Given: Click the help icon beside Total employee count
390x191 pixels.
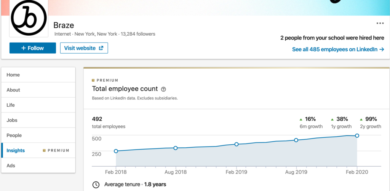Looking at the screenshot, I should coord(163,89).
